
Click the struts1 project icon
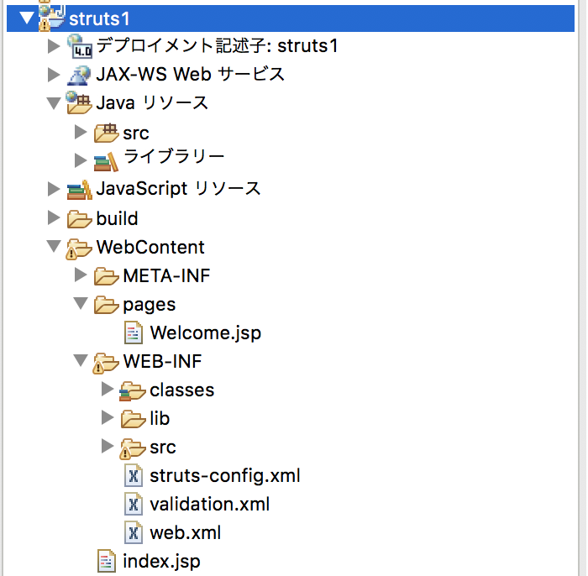tap(52, 18)
